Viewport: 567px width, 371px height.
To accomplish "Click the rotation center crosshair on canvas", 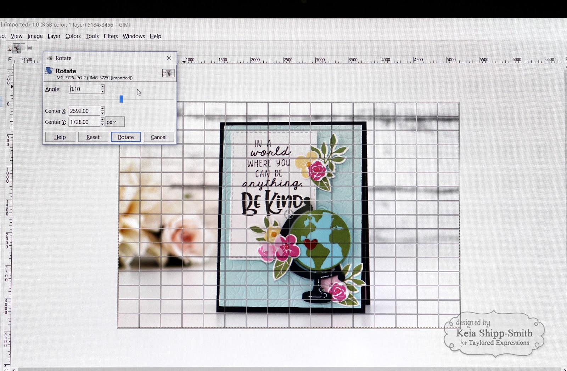I will (x=289, y=214).
